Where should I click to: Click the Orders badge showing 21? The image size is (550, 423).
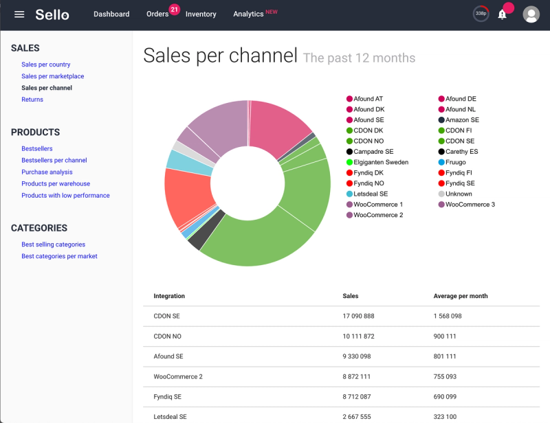[174, 10]
